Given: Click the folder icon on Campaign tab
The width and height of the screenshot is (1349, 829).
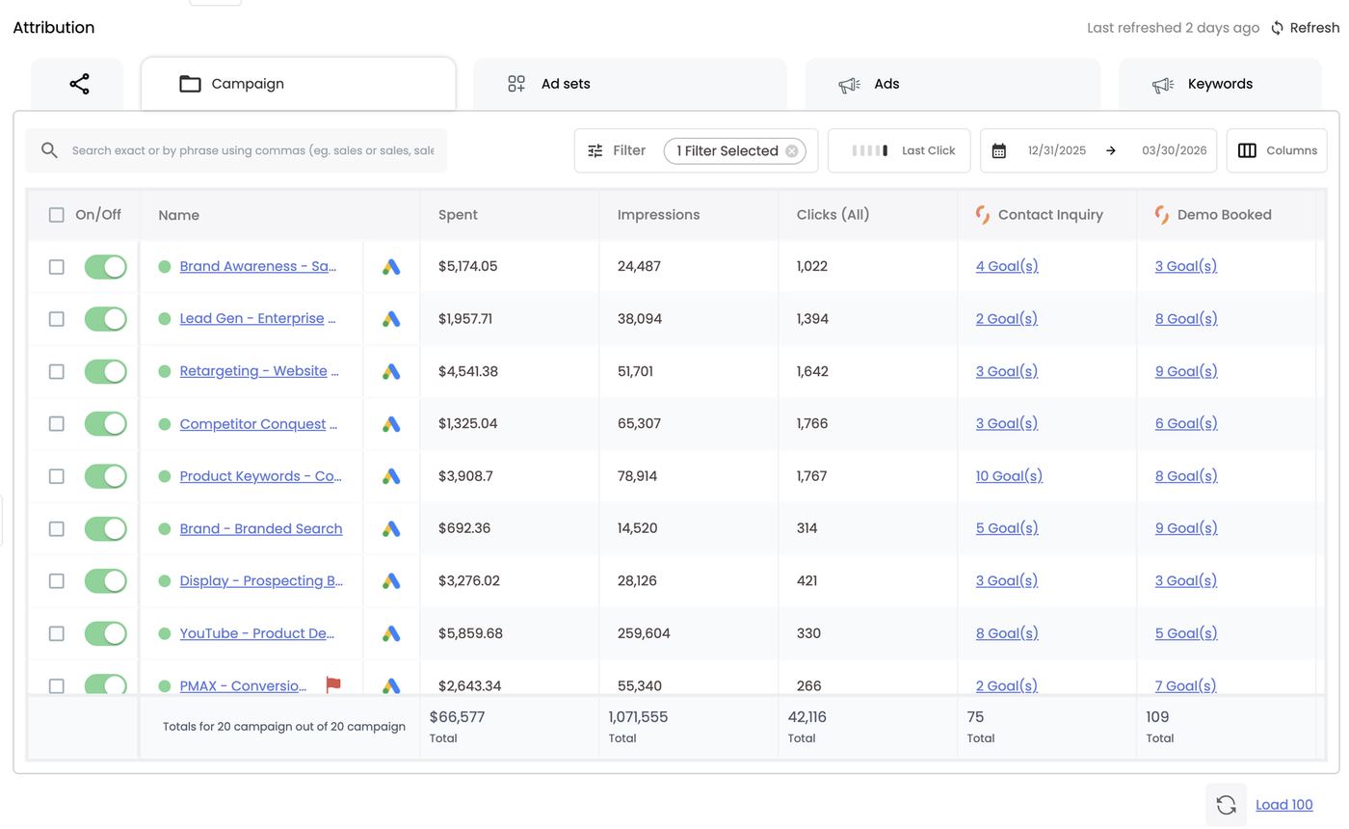Looking at the screenshot, I should (x=190, y=84).
